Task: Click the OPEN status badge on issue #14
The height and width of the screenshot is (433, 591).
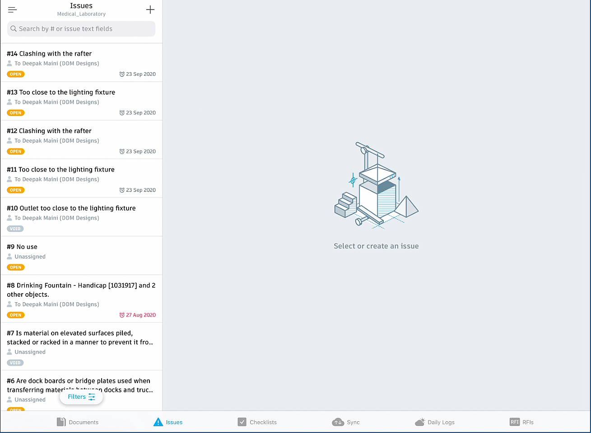Action: [x=16, y=74]
